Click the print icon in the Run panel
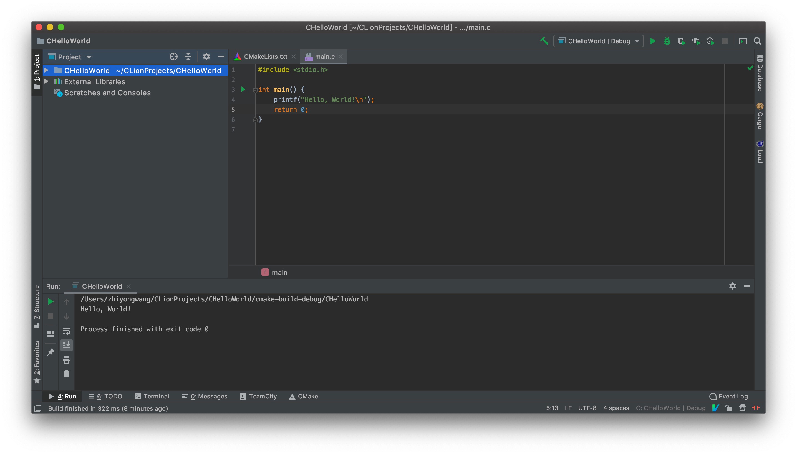The height and width of the screenshot is (455, 797). [x=67, y=360]
